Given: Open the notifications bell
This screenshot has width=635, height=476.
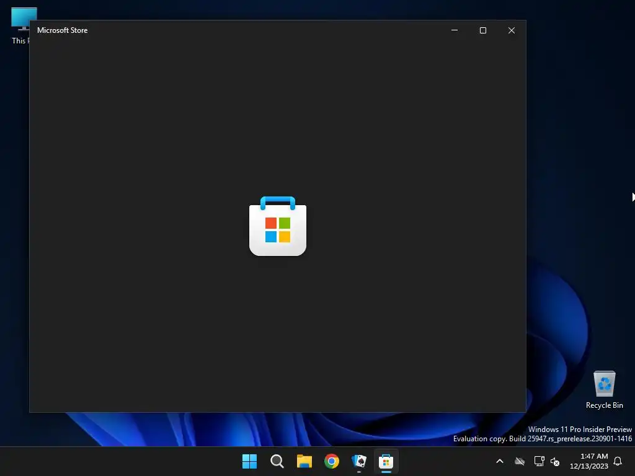Looking at the screenshot, I should tap(618, 461).
